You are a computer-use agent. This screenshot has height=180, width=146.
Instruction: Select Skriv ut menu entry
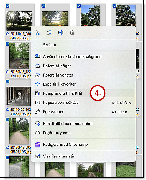coord(83,45)
